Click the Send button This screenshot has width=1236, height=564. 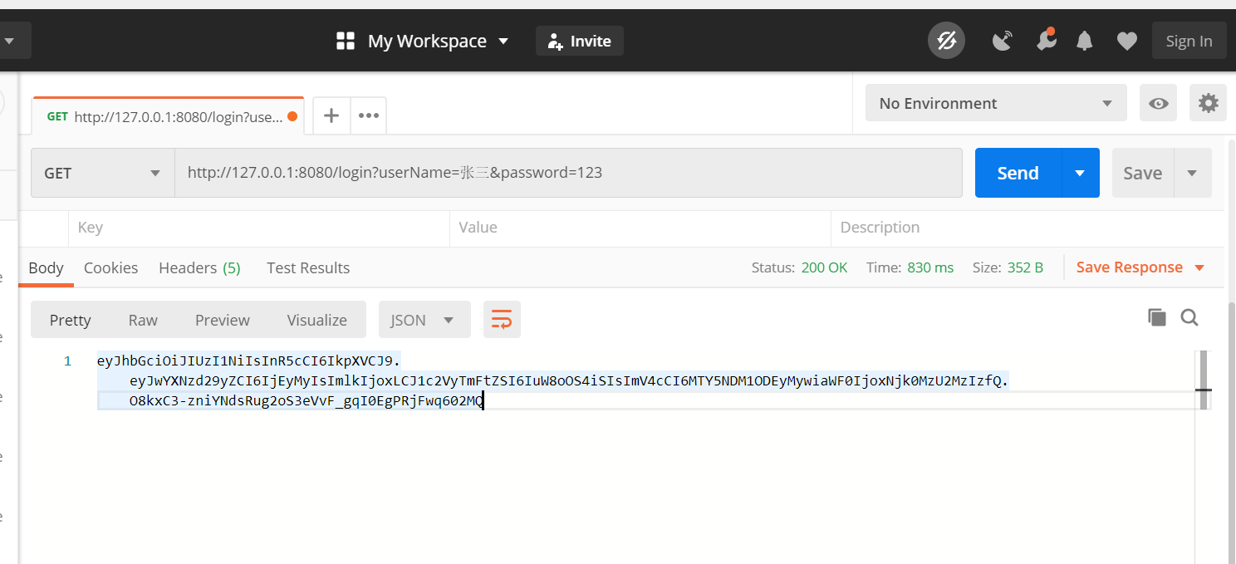tap(1018, 173)
